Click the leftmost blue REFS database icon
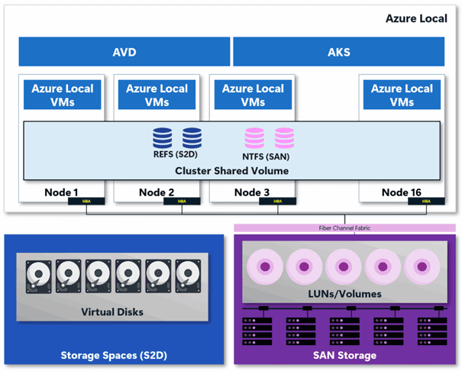The height and width of the screenshot is (371, 462). pos(163,137)
